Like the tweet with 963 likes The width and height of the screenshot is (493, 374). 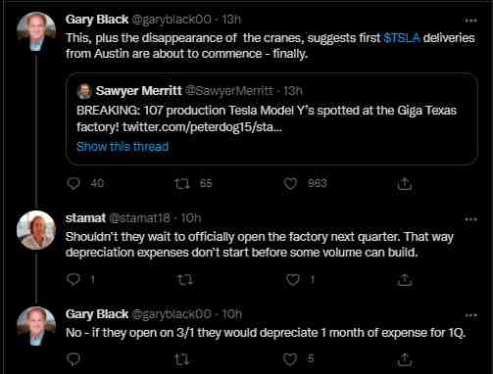(x=290, y=183)
